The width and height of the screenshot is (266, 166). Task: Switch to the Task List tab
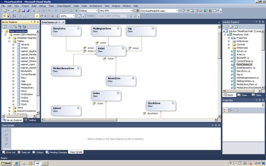24,152
